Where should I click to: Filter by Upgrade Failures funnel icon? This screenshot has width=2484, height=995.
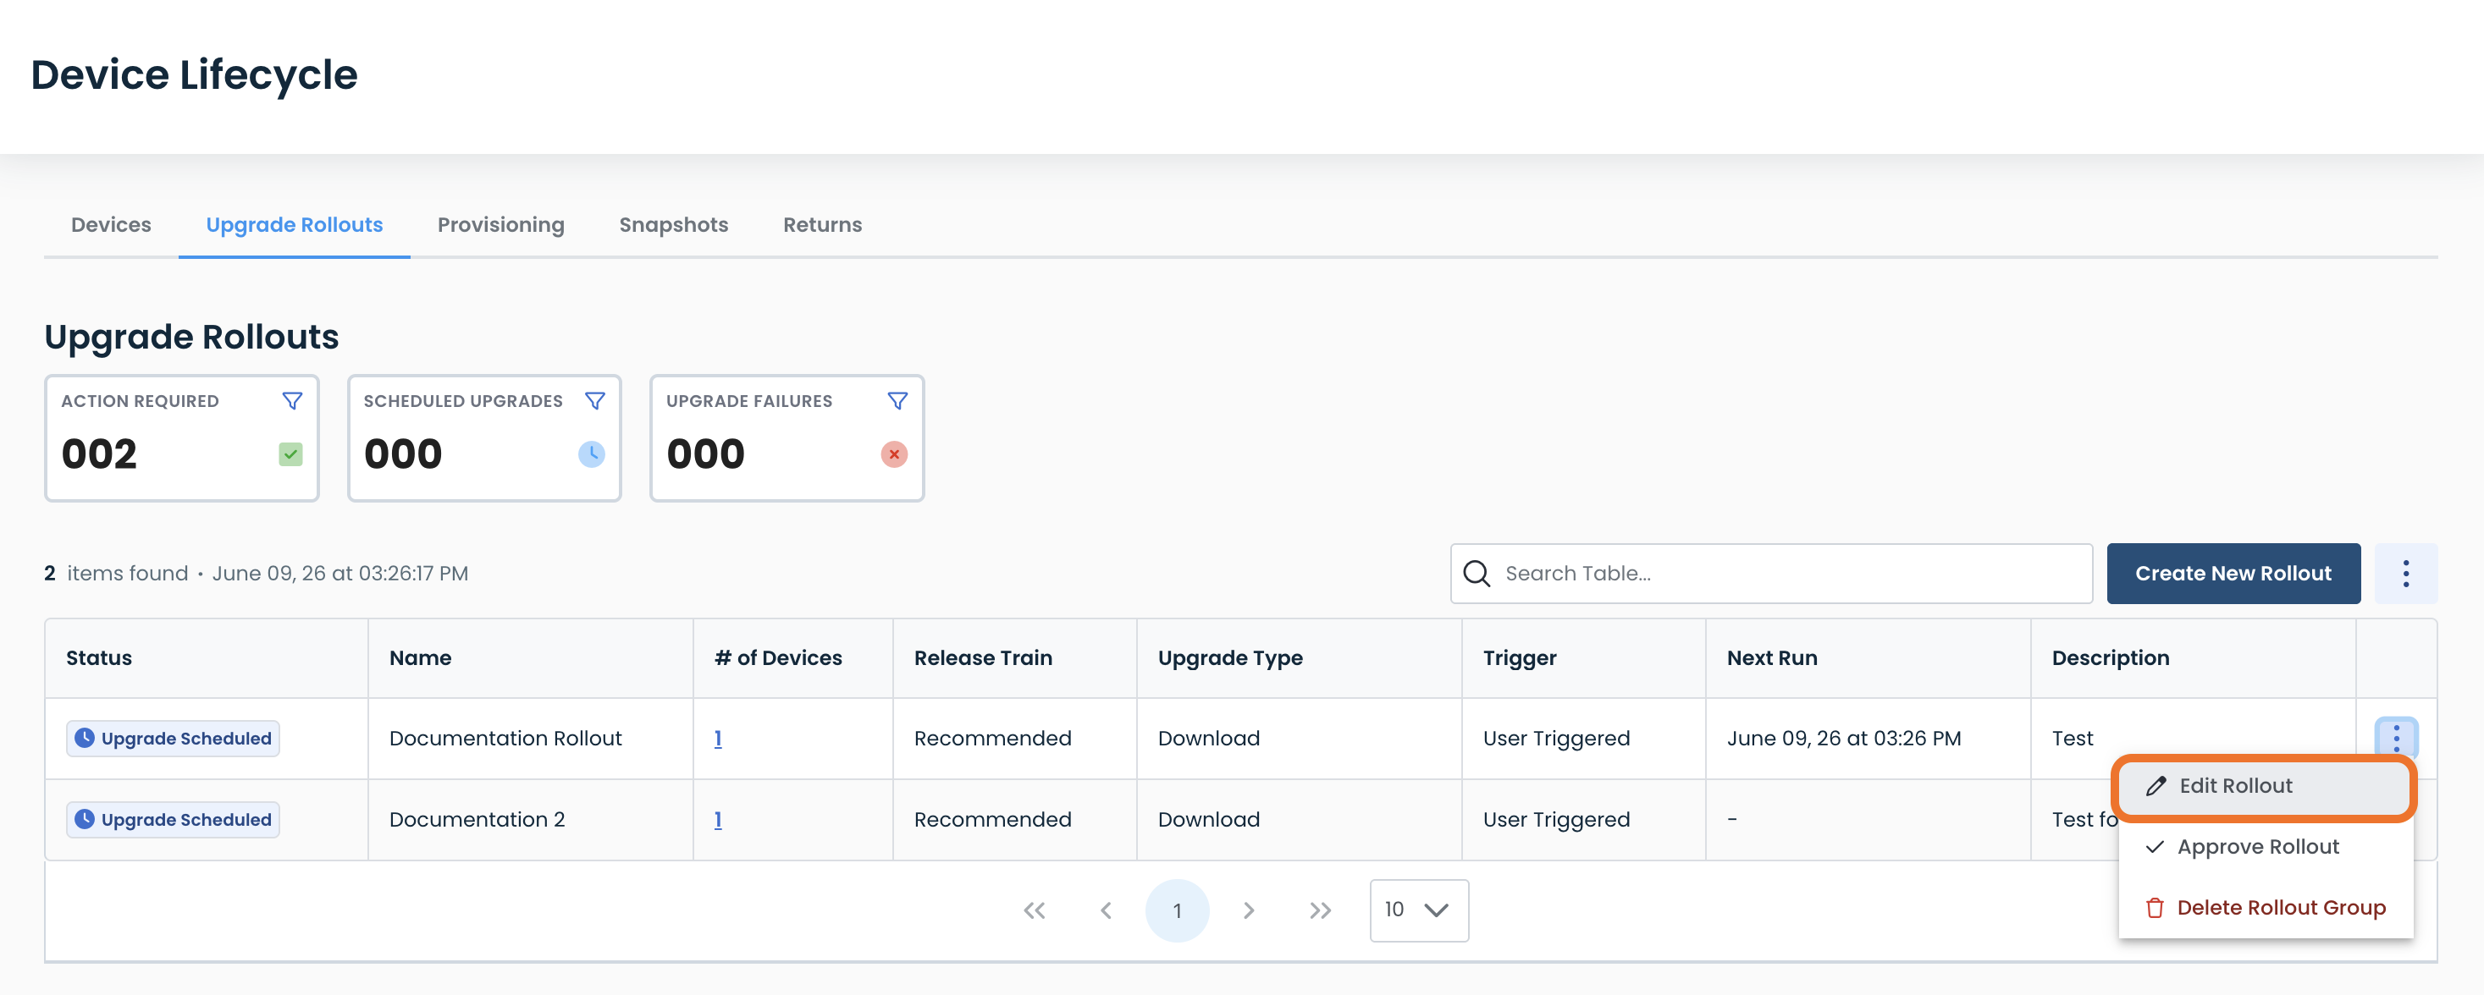(897, 401)
